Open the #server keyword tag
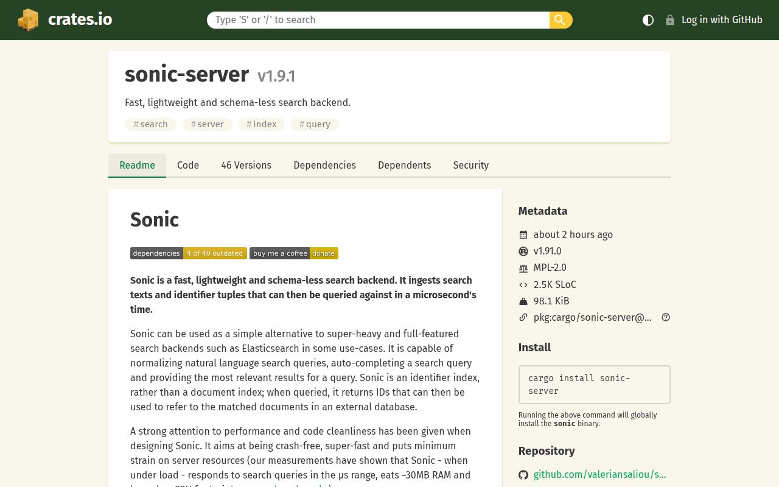Image resolution: width=779 pixels, height=487 pixels. [x=207, y=124]
